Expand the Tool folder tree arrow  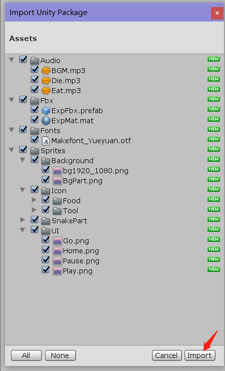click(x=34, y=210)
